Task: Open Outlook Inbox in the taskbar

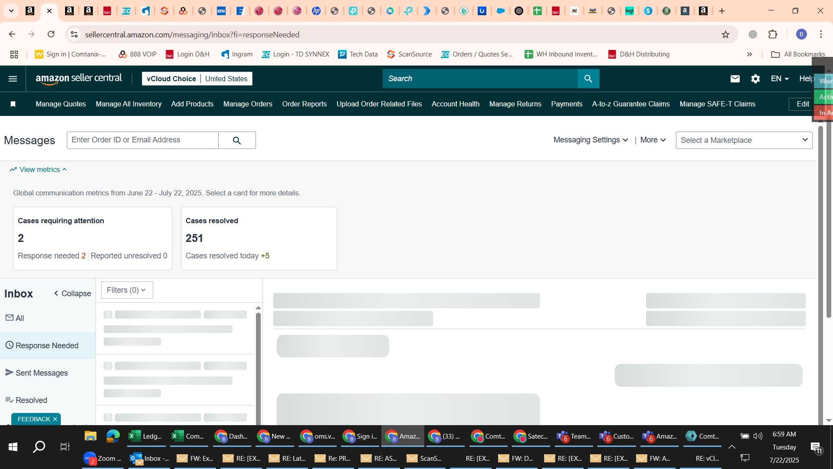Action: [150, 459]
